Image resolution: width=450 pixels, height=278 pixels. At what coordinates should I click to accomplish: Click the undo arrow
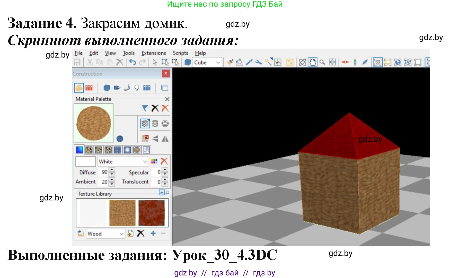point(132,62)
